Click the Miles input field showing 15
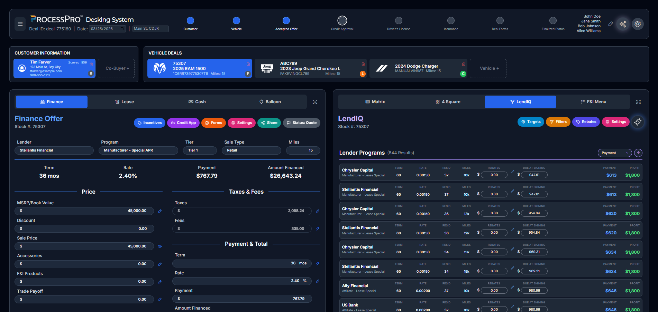658x312 pixels. pyautogui.click(x=303, y=150)
